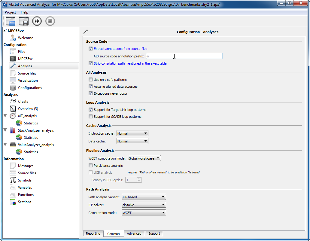Click the Files list icon
This screenshot has height=241, width=310.
coord(13,52)
